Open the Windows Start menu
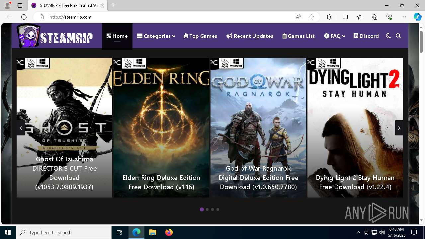The height and width of the screenshot is (239, 425). click(8, 232)
